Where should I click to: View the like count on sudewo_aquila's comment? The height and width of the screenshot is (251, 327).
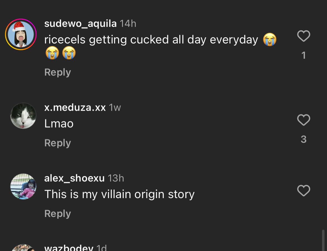click(303, 55)
